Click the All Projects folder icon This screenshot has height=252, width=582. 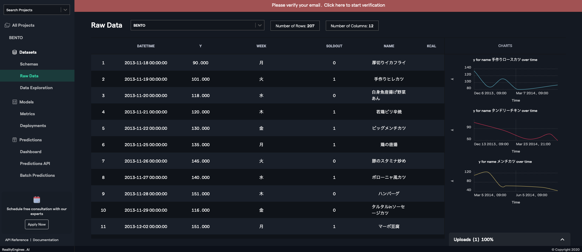click(x=7, y=25)
